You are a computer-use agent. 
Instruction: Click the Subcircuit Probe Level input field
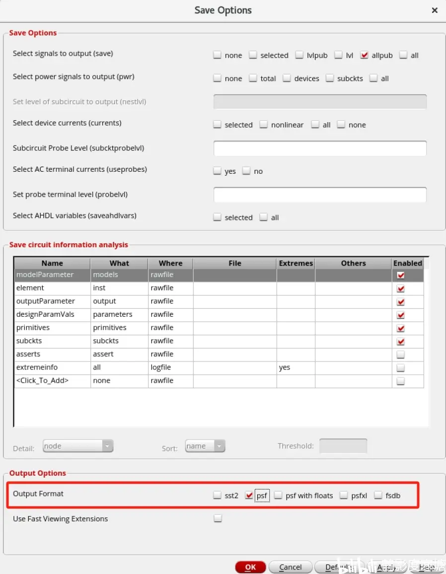point(320,148)
